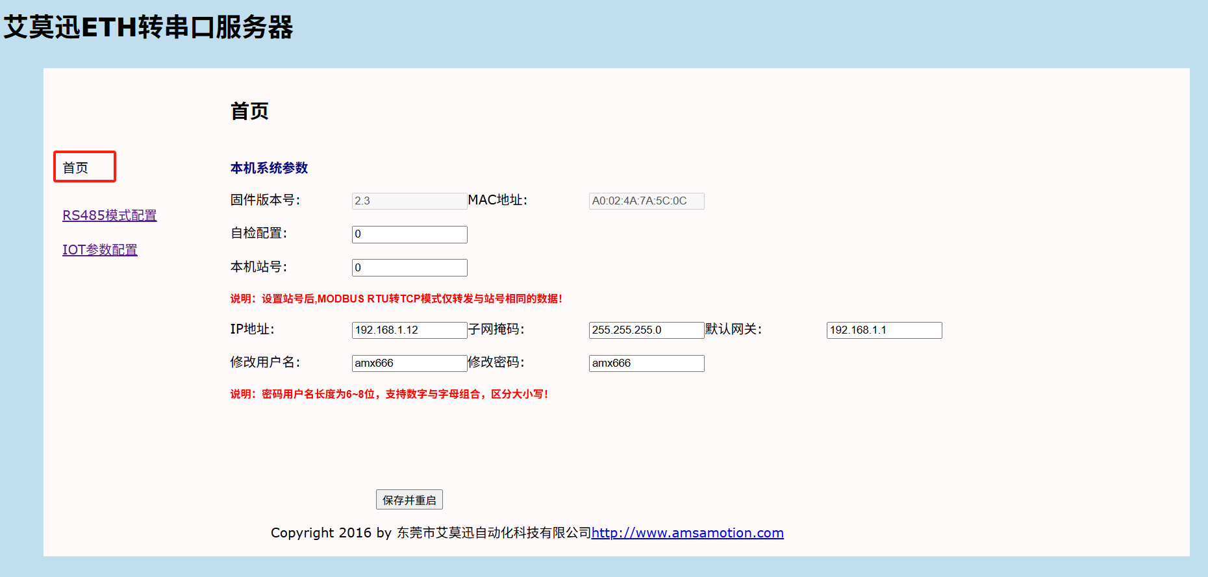Click the 固件版本号 field showing 2.3
1208x577 pixels.
coord(409,201)
